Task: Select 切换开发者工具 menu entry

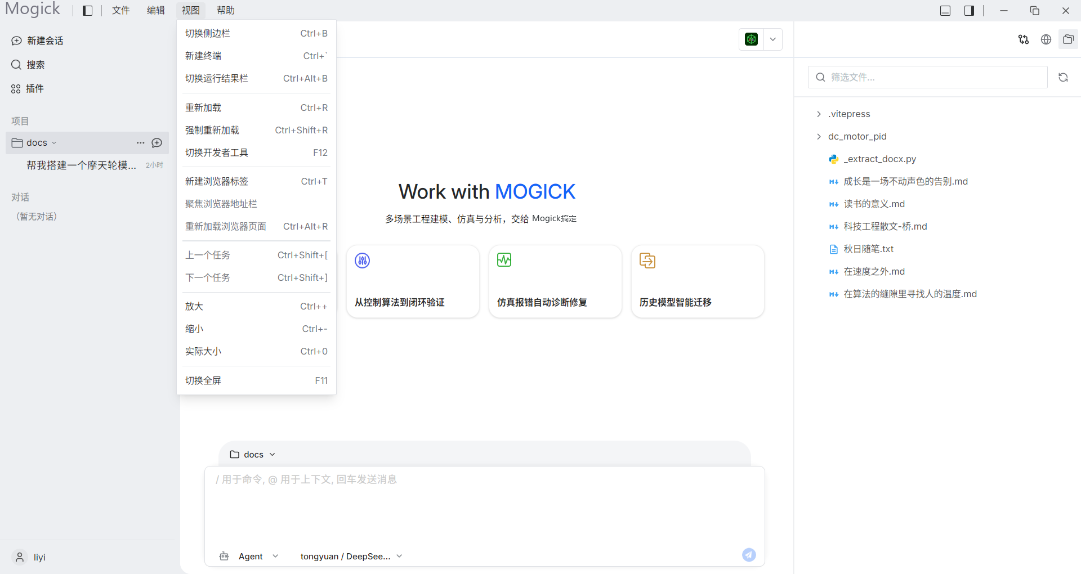Action: coord(256,153)
